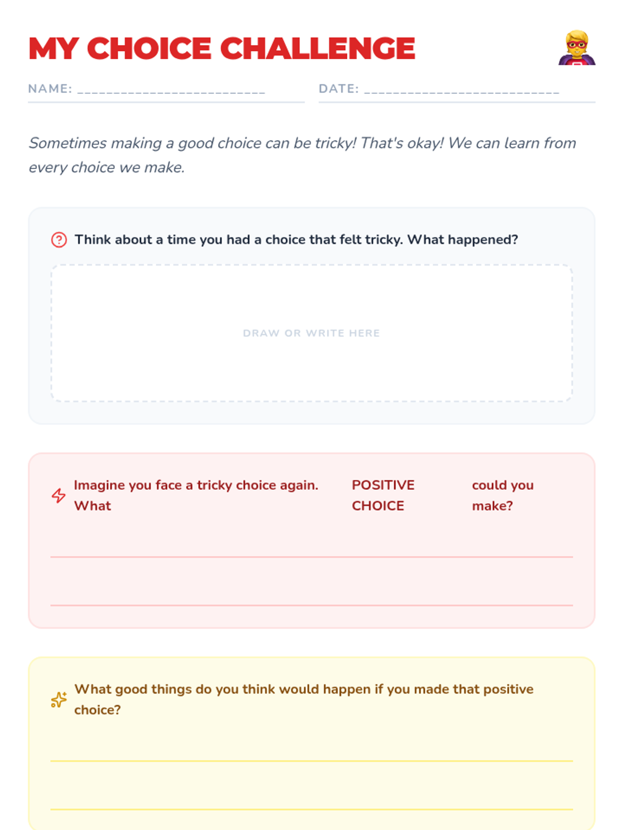Click the first yellow answer line
623x830 pixels.
point(311,760)
